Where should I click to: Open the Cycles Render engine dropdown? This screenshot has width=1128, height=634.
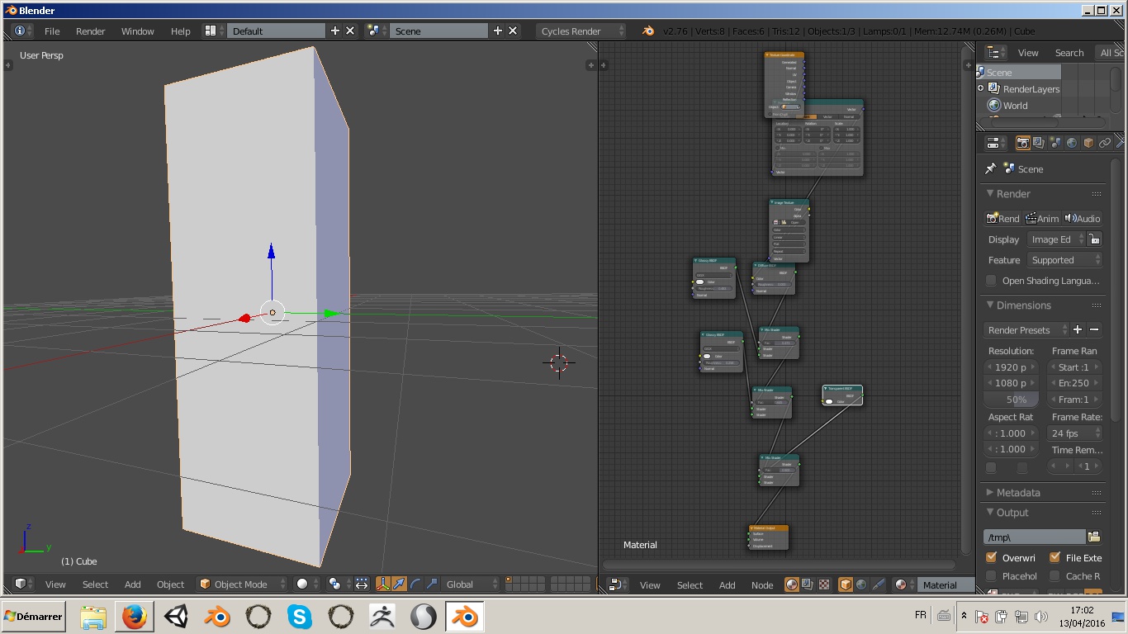(x=581, y=31)
